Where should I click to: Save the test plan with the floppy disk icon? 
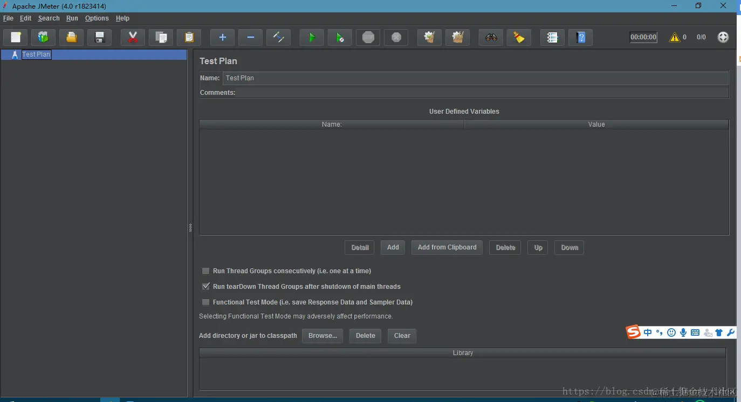pyautogui.click(x=100, y=37)
